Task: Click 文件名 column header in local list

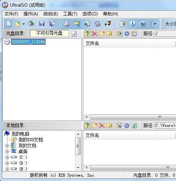Action: pos(120,136)
